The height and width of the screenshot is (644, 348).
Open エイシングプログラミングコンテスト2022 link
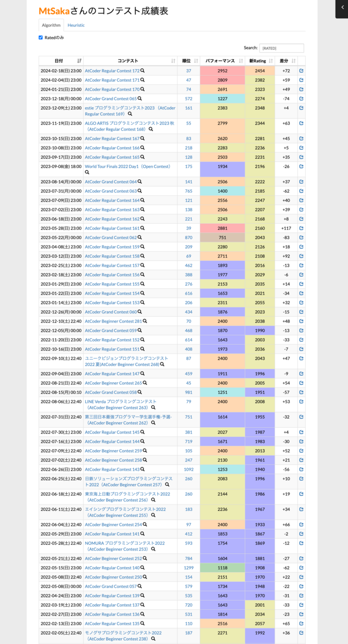pyautogui.click(x=125, y=513)
